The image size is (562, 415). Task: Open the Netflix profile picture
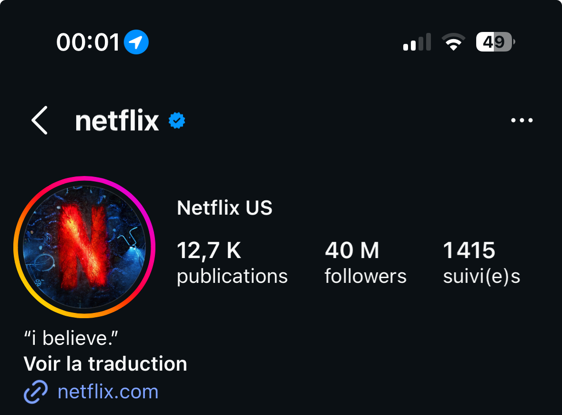pos(84,247)
